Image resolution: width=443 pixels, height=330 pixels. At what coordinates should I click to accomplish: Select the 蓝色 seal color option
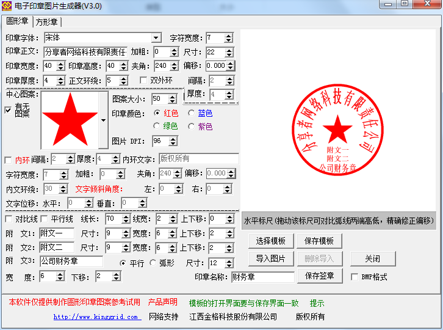192,113
